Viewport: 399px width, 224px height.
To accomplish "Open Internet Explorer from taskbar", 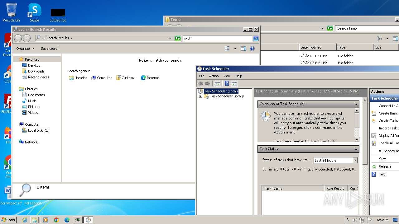I will [x=25, y=220].
